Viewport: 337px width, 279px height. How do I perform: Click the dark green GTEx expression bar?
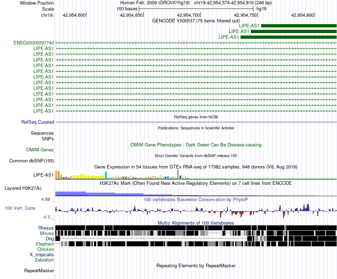tap(180, 177)
